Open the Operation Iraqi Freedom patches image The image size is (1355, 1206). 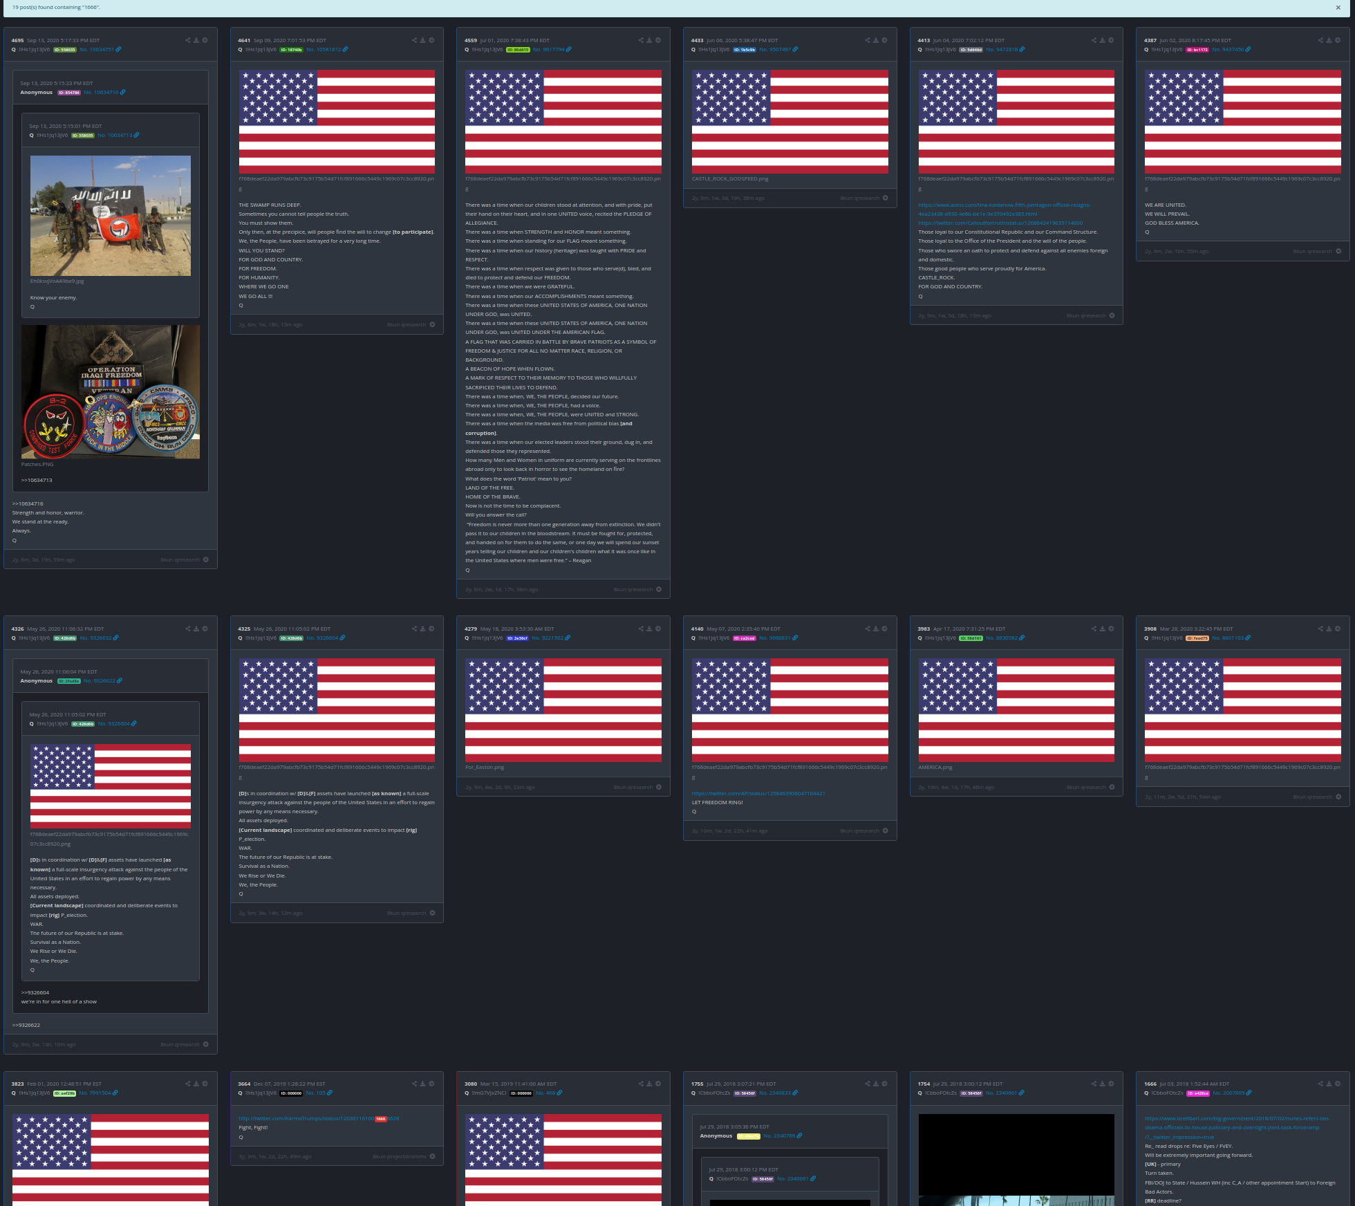click(111, 391)
